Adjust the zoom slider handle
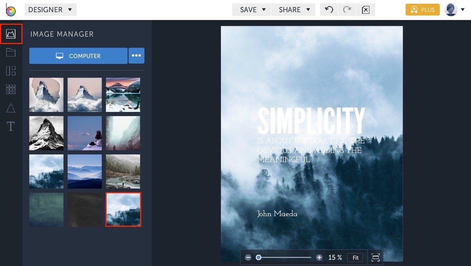 pos(259,258)
